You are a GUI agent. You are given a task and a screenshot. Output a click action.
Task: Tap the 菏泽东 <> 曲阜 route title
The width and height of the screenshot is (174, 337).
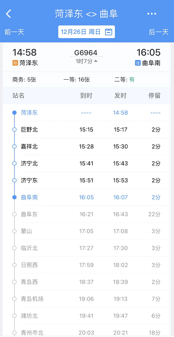point(86,14)
